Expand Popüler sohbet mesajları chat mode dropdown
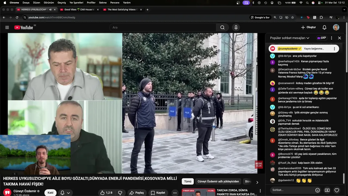Screen dimensions: 348x196 coord(290,38)
